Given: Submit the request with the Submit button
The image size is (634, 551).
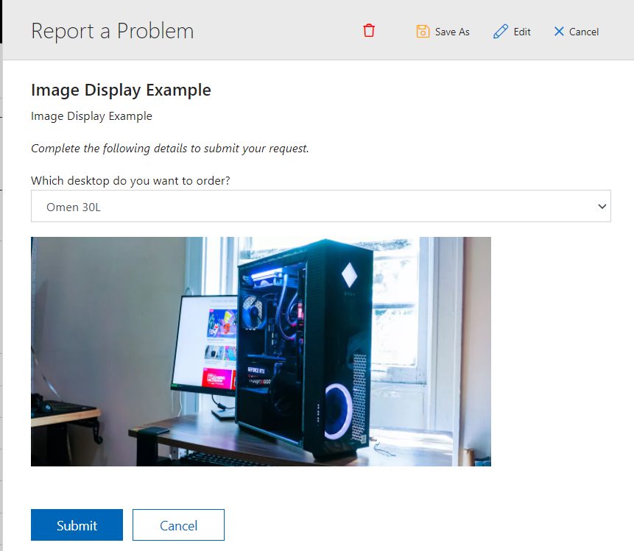Looking at the screenshot, I should click(x=77, y=525).
